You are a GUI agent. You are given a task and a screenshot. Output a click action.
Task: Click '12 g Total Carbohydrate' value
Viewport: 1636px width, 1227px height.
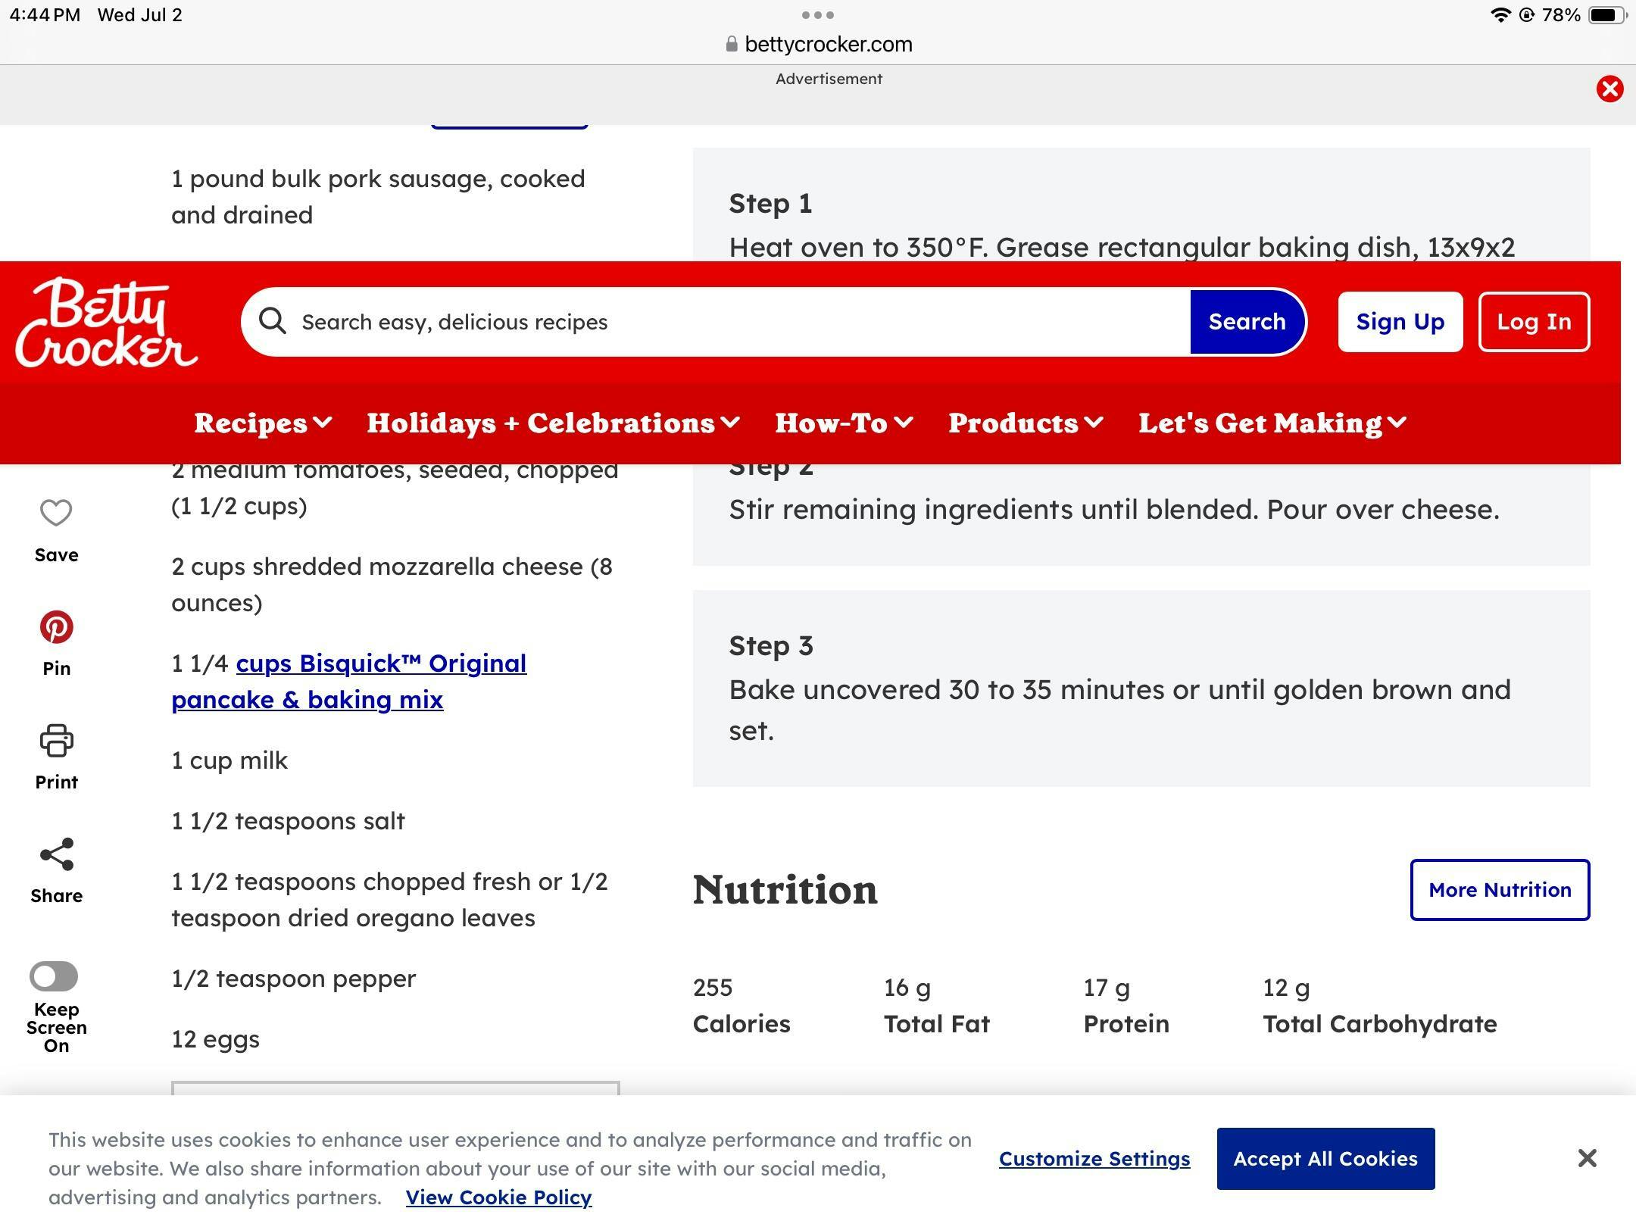[x=1379, y=1005]
